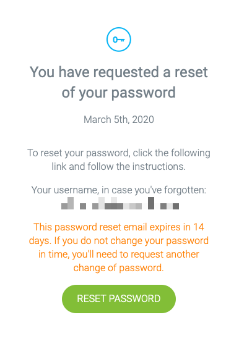The width and height of the screenshot is (239, 341).
Task: Click the word "instructions" in the gray paragraph
Action: (x=158, y=167)
